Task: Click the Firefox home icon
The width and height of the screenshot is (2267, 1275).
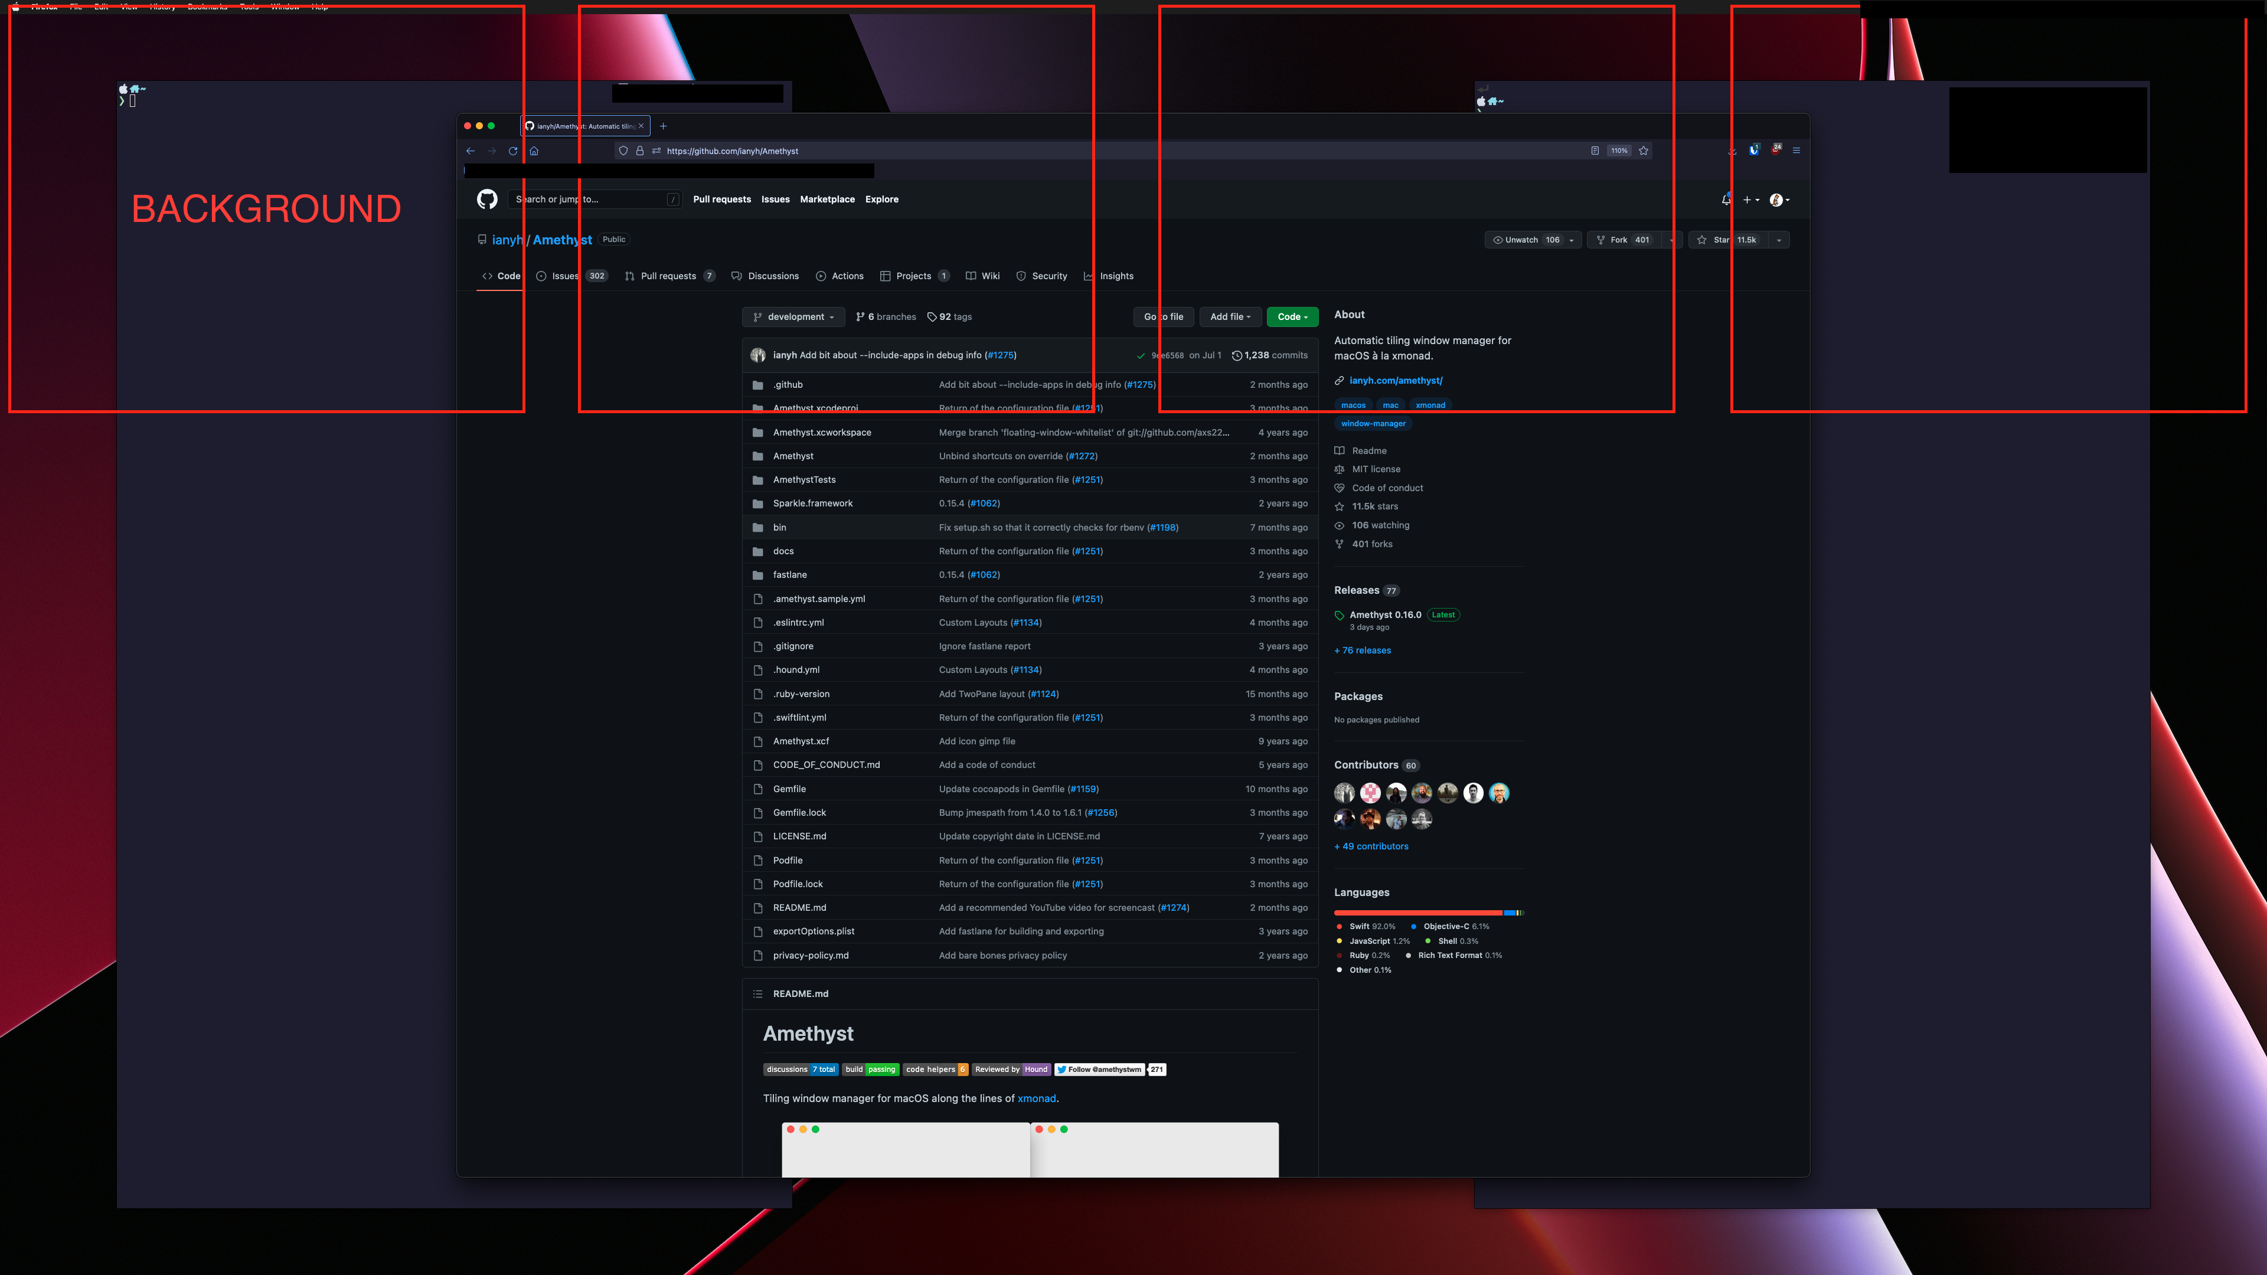Action: coord(534,151)
